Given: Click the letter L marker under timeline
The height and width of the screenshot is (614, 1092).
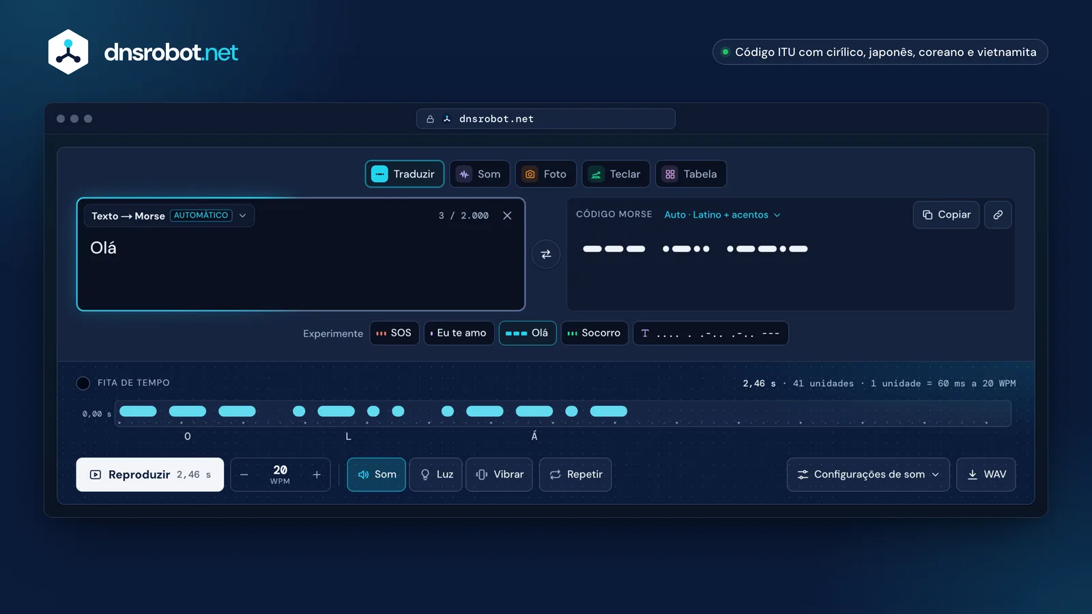Looking at the screenshot, I should tap(348, 437).
